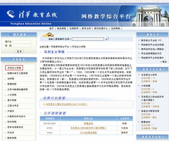The image size is (169, 141).
Task: Select 人文学院 in department list
Action: 12,95
